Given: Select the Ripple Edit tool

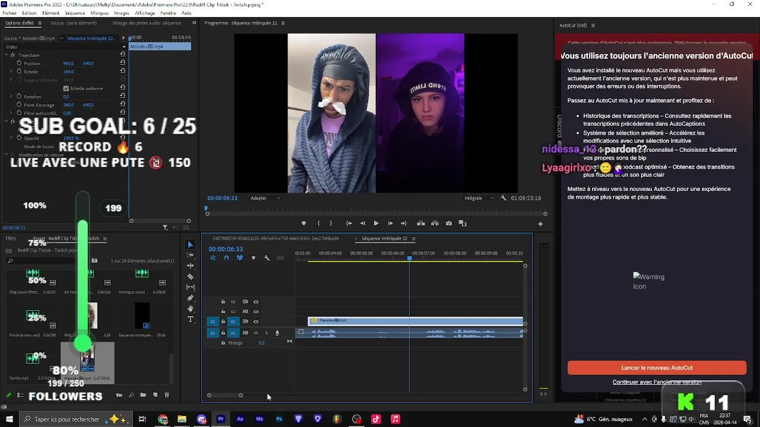Looking at the screenshot, I should pyautogui.click(x=190, y=266).
